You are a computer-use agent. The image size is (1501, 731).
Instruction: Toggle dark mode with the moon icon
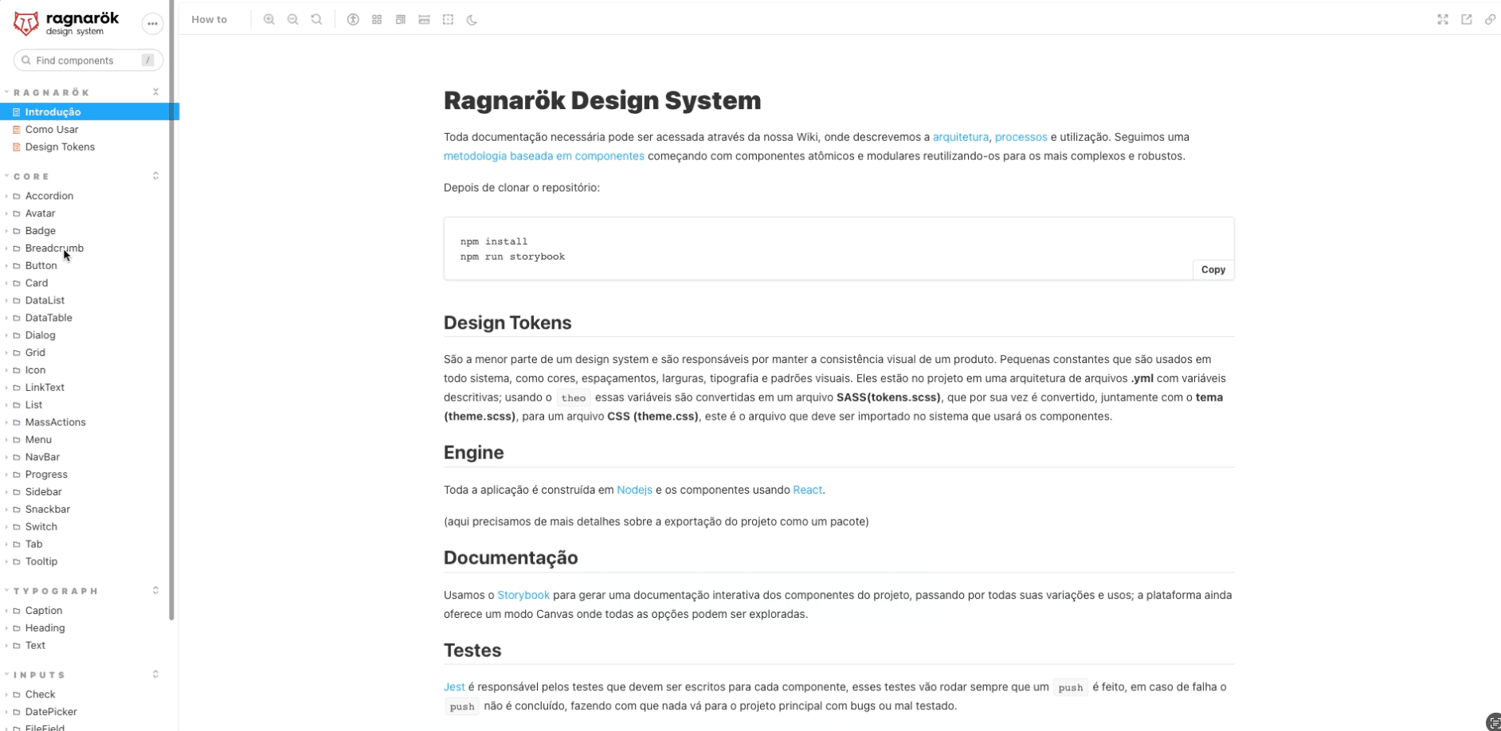point(472,20)
